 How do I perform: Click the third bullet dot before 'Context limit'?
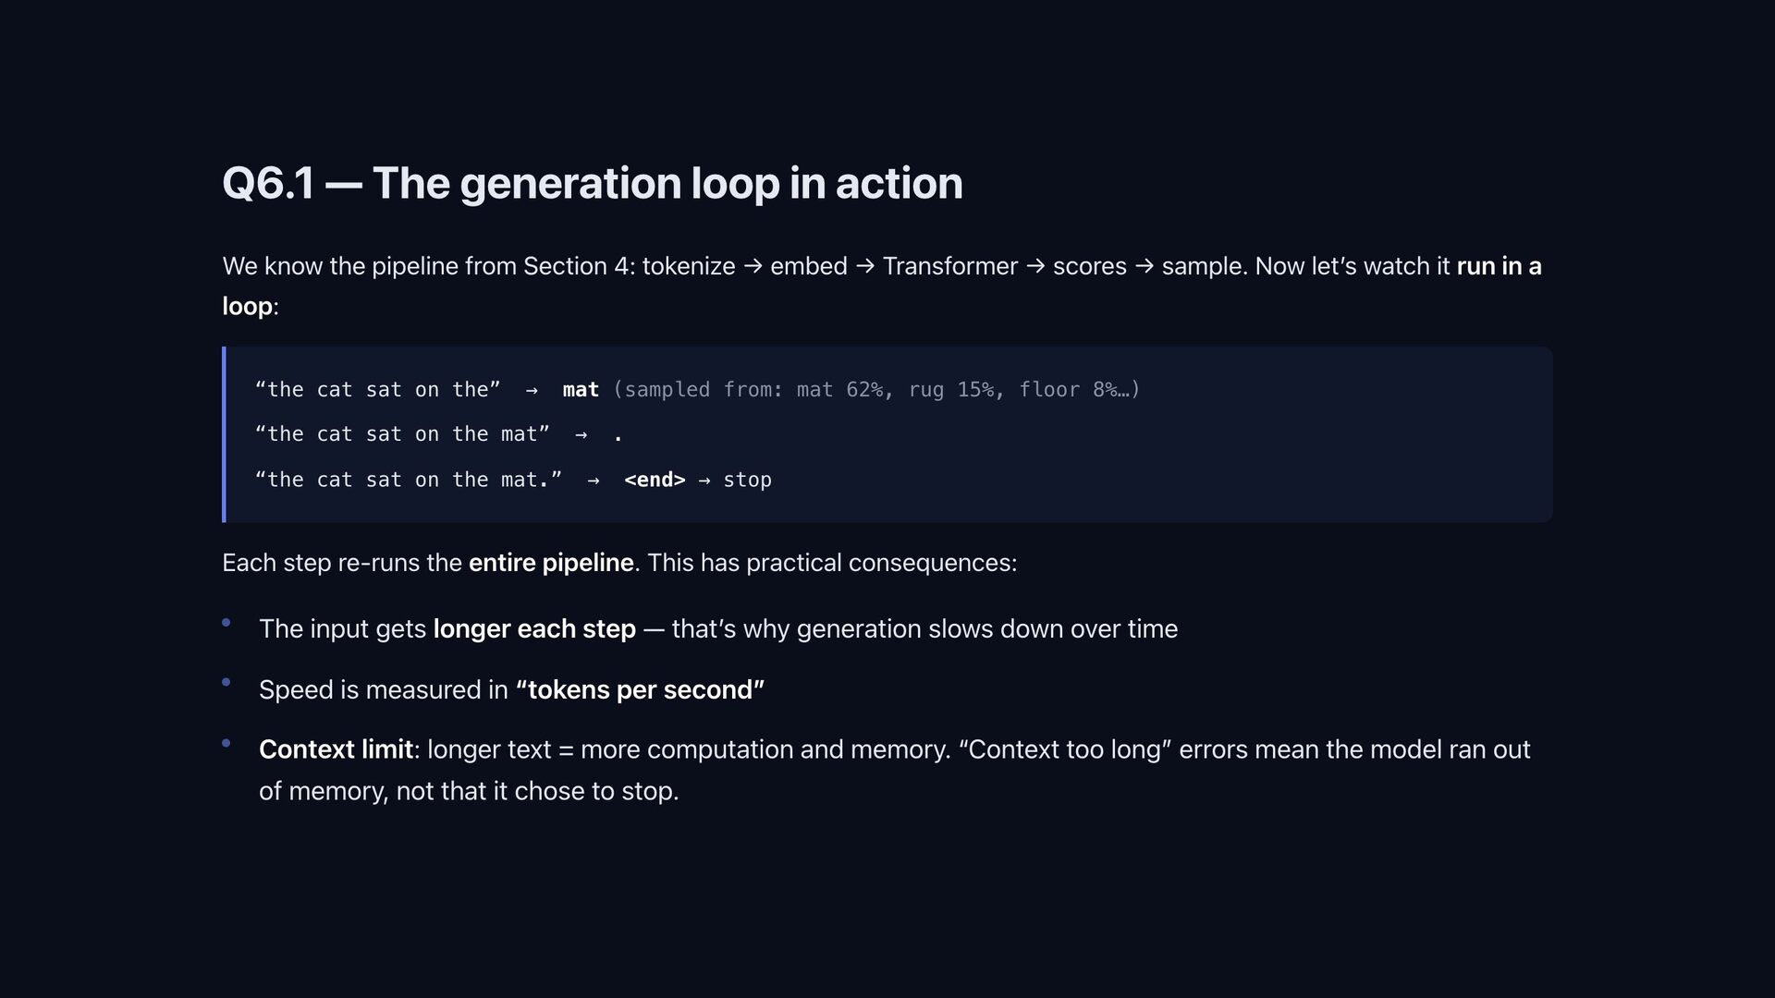click(x=226, y=743)
